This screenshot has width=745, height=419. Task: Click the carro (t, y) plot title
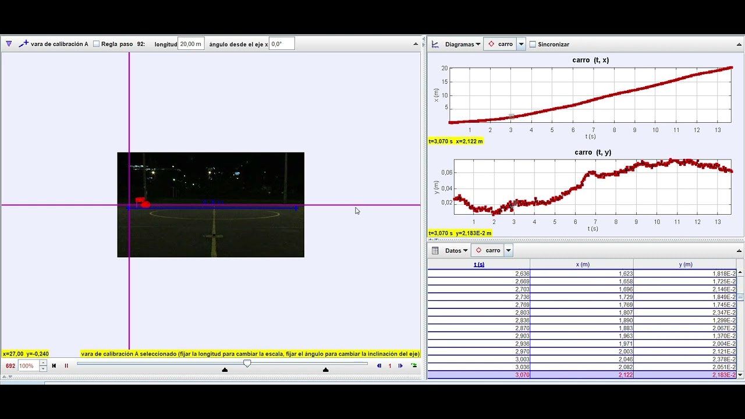[x=593, y=152]
